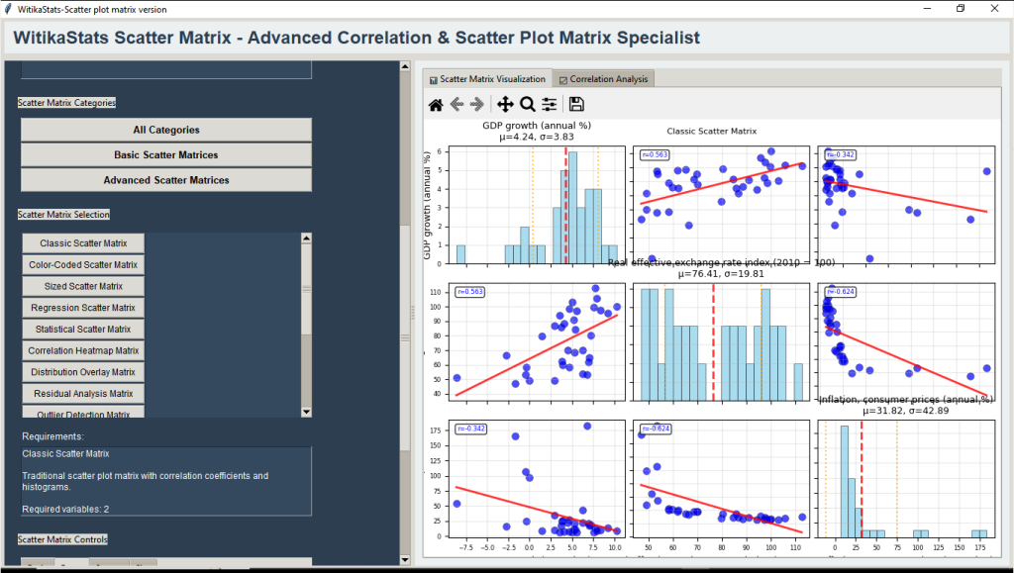Image resolution: width=1014 pixels, height=573 pixels.
Task: Click r=0.563 label in top row
Action: [x=654, y=155]
